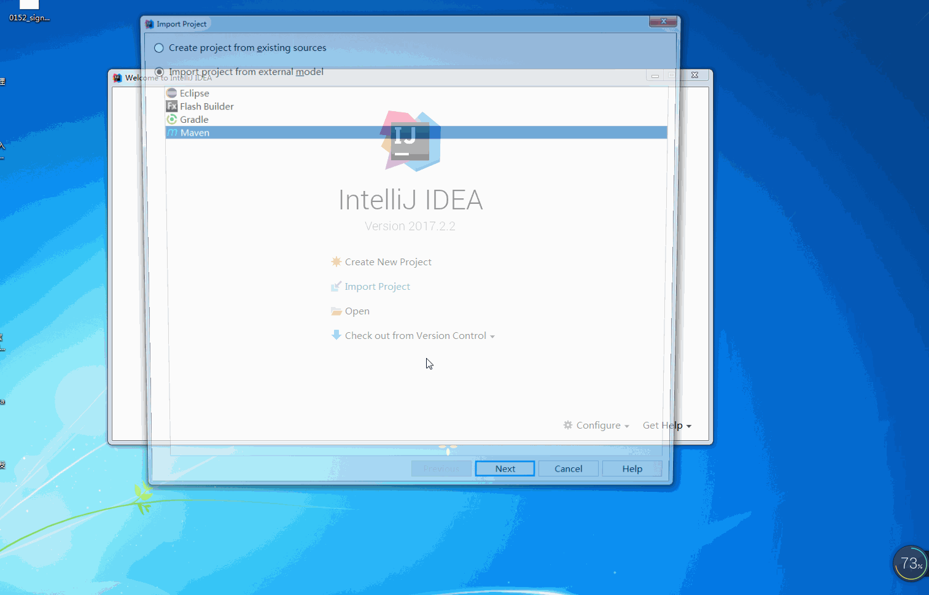Click the Configure gear icon

pos(567,425)
